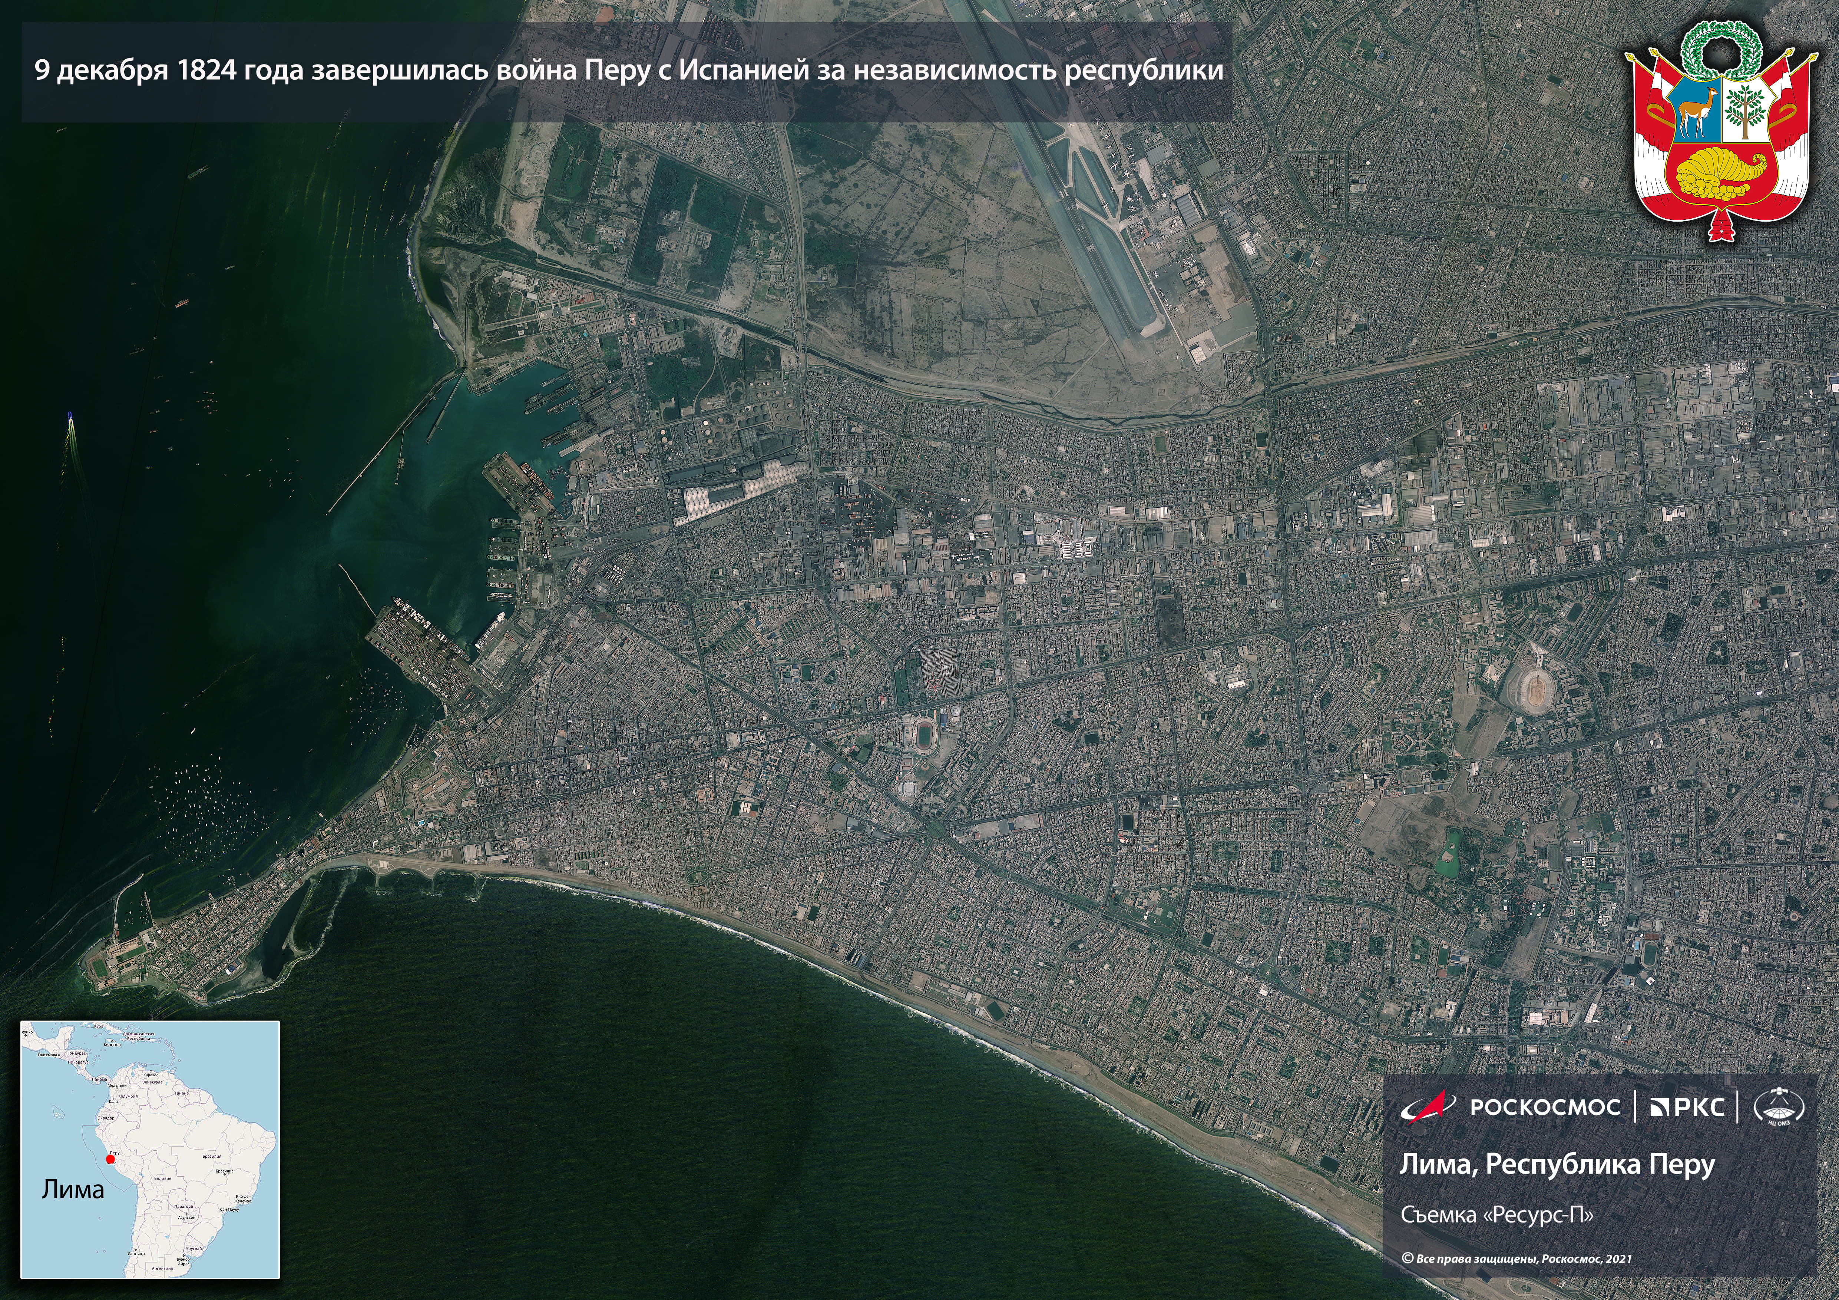Click the НЦ ОМЗ satellite dish logo

pyautogui.click(x=1779, y=1107)
